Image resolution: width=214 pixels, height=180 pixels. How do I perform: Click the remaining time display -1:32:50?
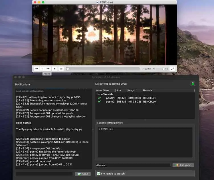[x=146, y=69]
